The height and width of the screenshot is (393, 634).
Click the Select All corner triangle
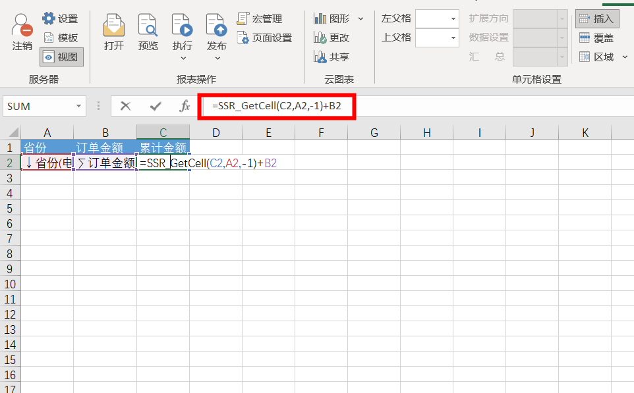coord(13,132)
